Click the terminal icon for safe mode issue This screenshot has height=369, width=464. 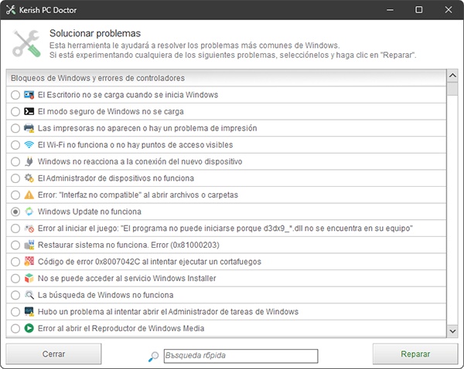29,111
